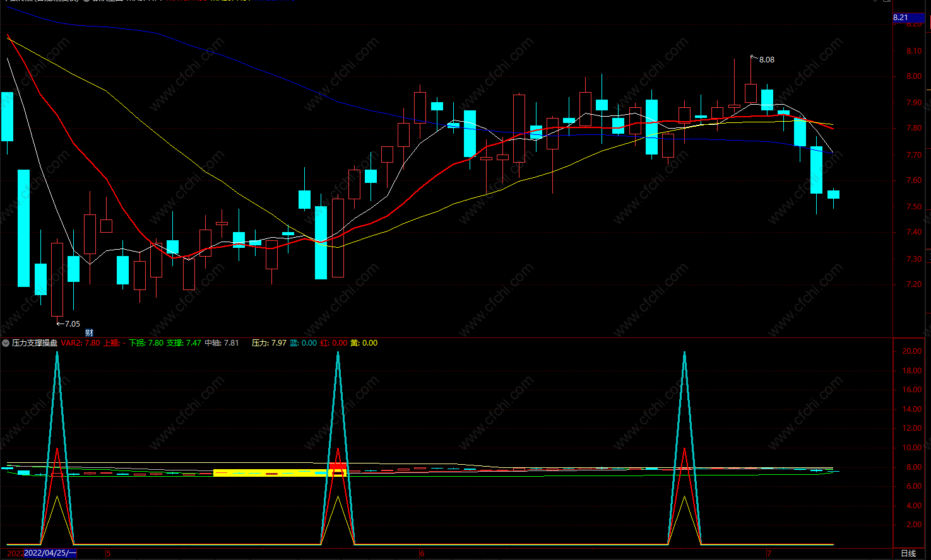Click the 红: 0.00 value
Viewport: 931px width, 560px height.
333,343
